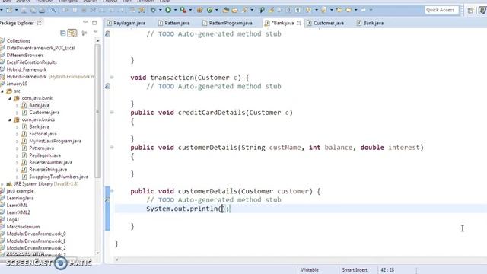Fold the creditCardDetails method in gutter

(112, 112)
